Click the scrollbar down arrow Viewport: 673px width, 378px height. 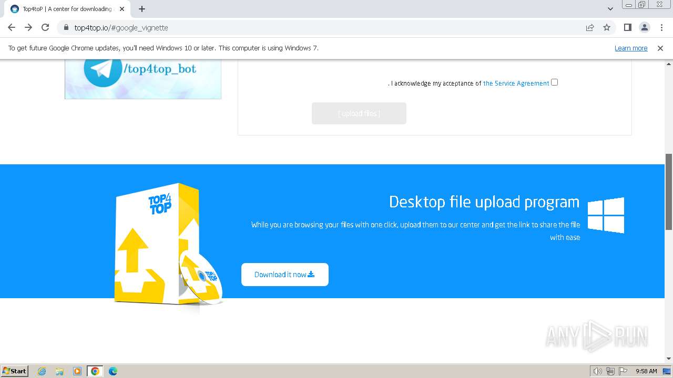tap(669, 359)
